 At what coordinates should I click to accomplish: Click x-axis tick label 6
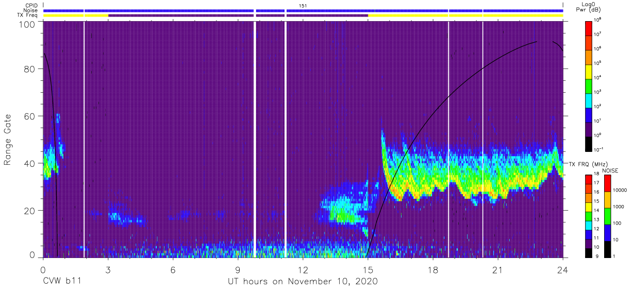coord(173,270)
